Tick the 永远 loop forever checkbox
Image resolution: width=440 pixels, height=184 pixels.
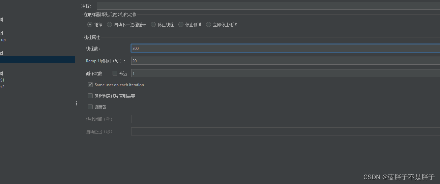point(115,73)
